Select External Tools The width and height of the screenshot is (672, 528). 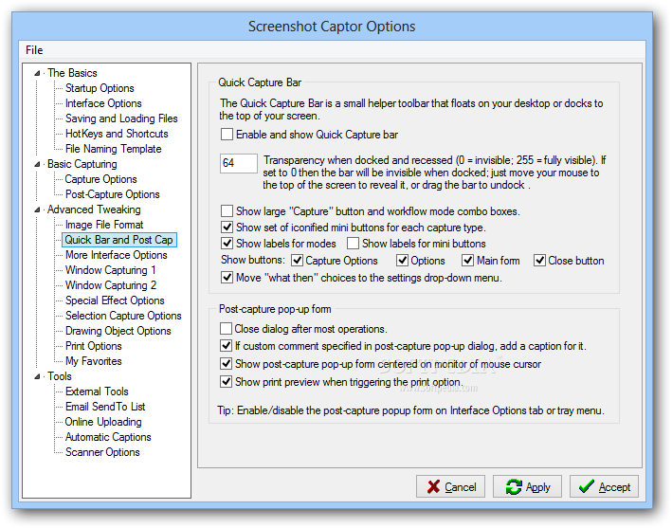[x=97, y=391]
